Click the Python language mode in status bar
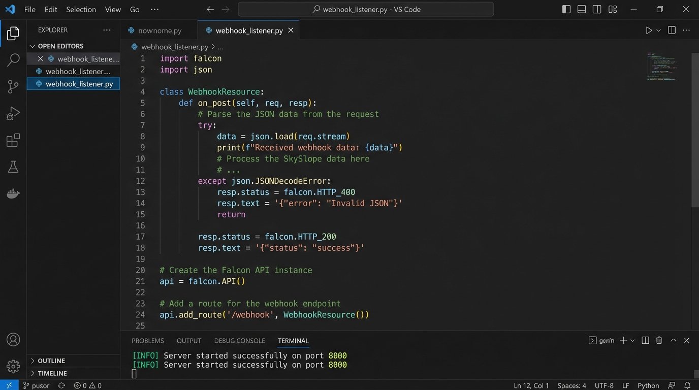699x390 pixels. [648, 385]
